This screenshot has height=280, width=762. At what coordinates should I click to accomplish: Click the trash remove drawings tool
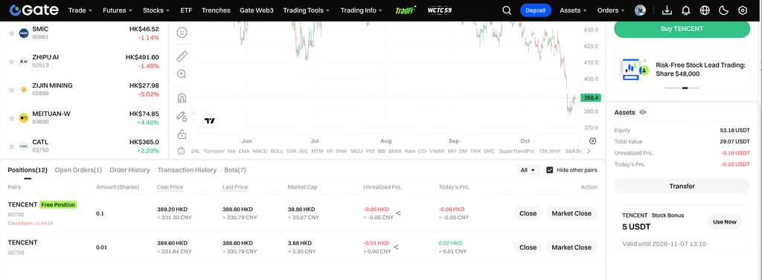pyautogui.click(x=182, y=151)
